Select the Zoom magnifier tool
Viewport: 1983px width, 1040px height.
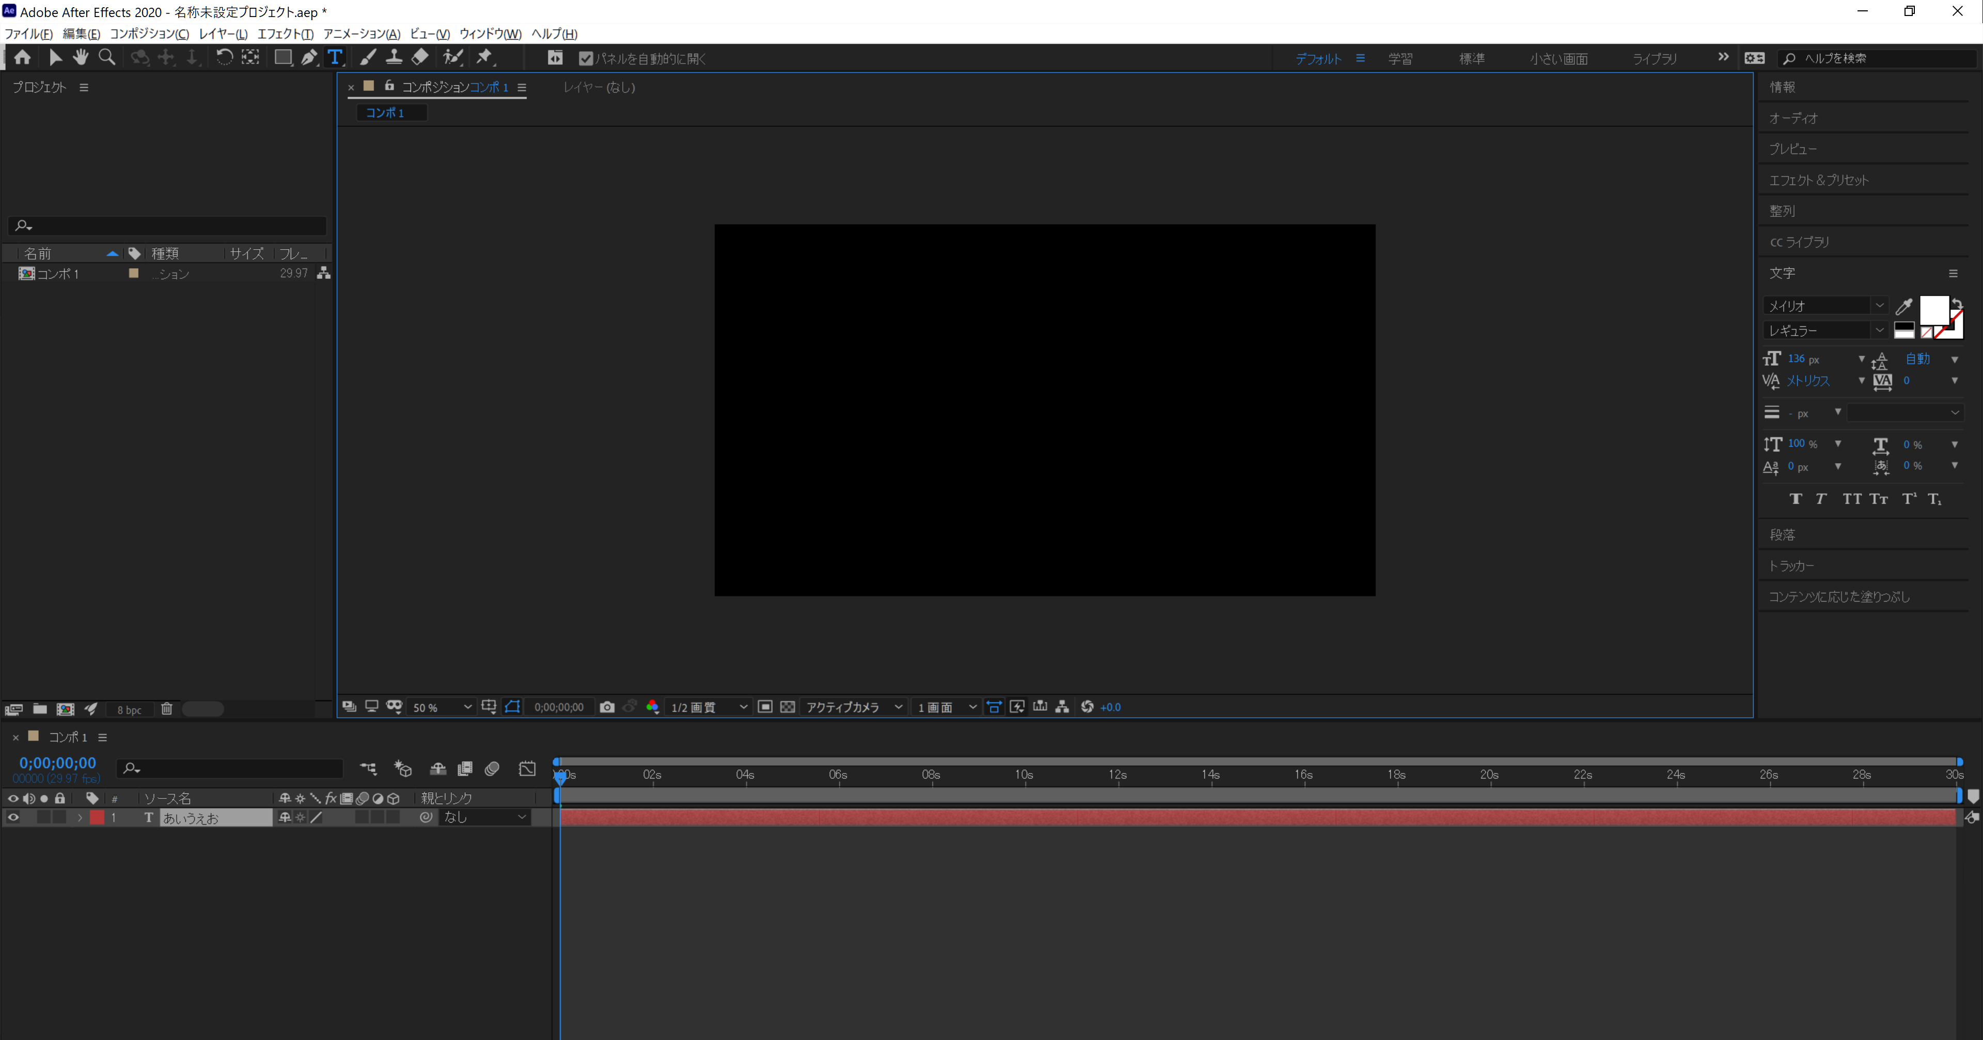pyautogui.click(x=107, y=58)
